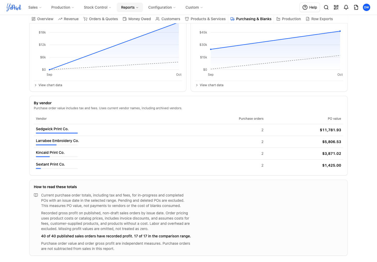The width and height of the screenshot is (377, 262).
Task: Open the Custom dropdown menu
Action: click(x=194, y=7)
